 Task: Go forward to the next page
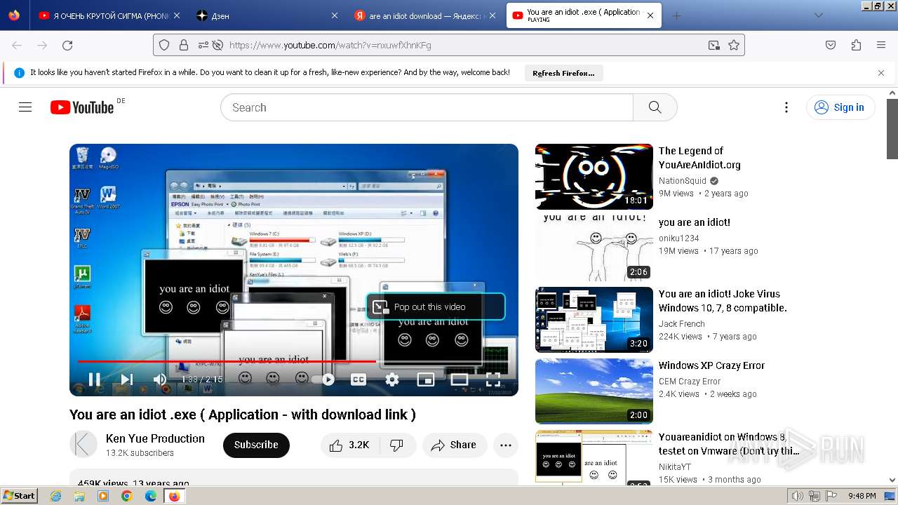[x=42, y=45]
